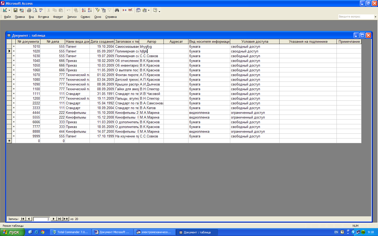The image size is (378, 236).
Task: Select the 'Примечание' column header
Action: (349, 41)
